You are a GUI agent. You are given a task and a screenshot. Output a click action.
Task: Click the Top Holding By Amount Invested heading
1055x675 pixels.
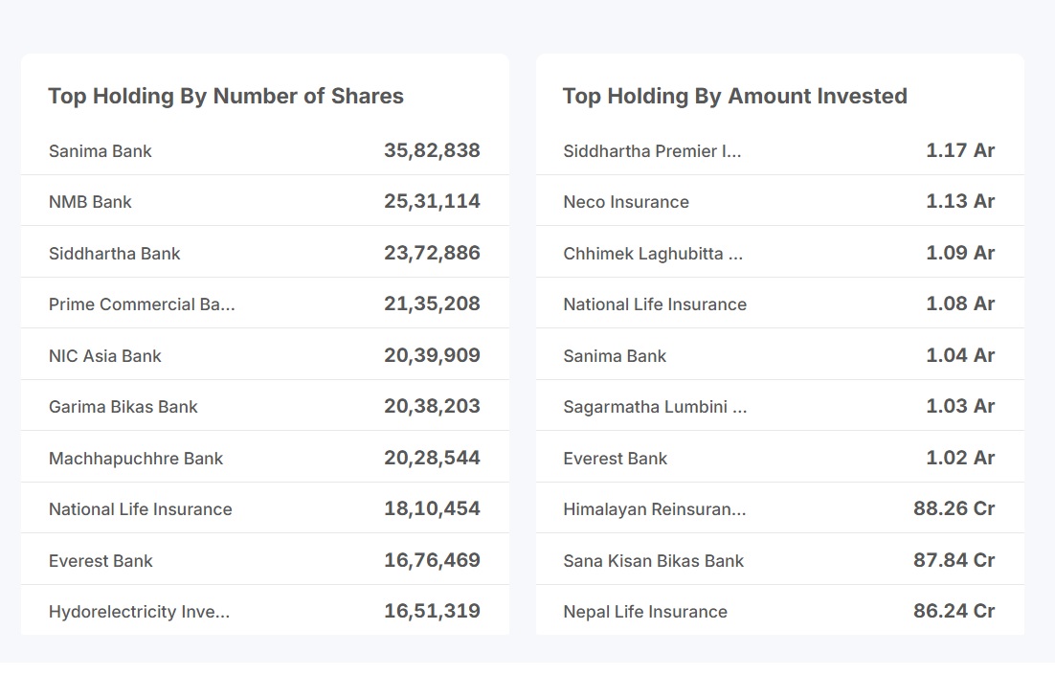tap(735, 96)
